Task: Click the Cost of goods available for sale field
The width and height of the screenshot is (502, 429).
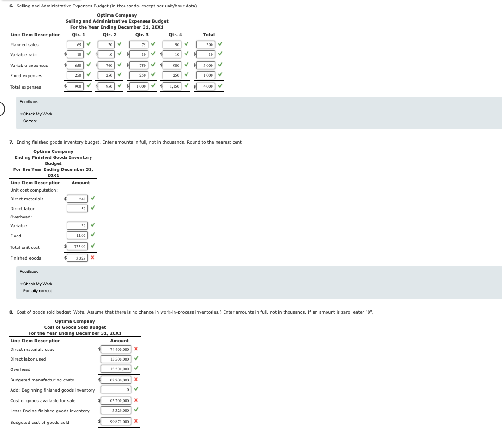Action: point(116,400)
